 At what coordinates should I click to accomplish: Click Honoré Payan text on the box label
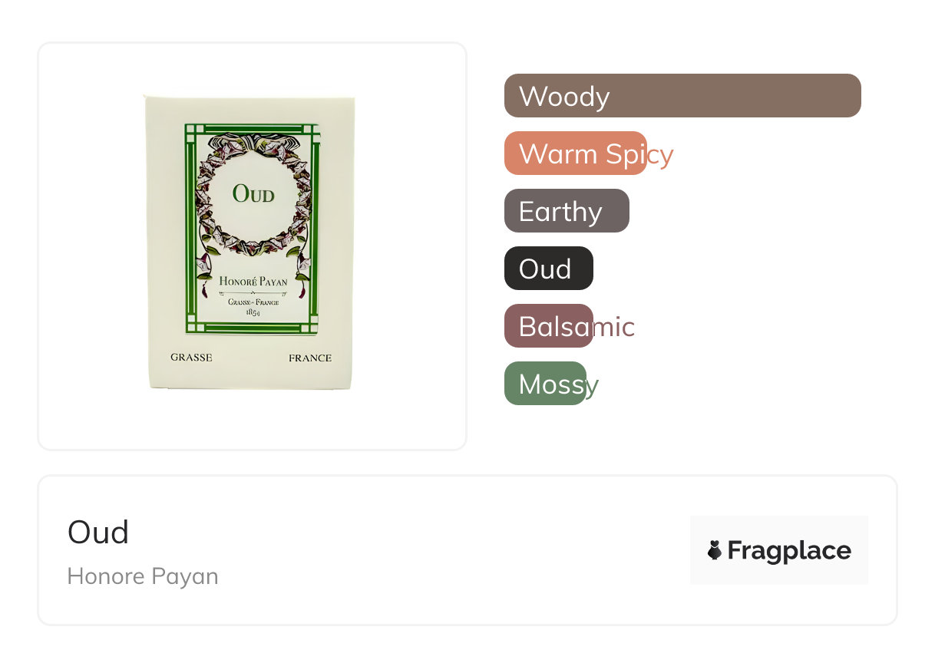[253, 282]
